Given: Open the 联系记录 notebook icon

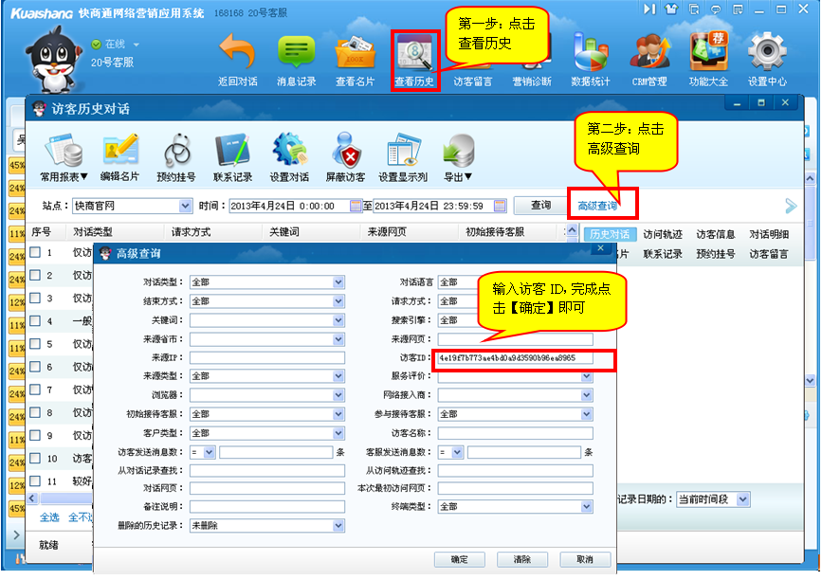Looking at the screenshot, I should tap(232, 152).
